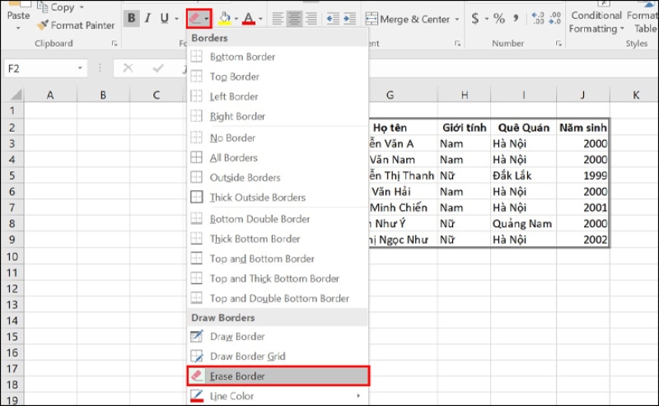Click the eraser border button in ribbon
Viewport: 659px width, 406px height.
click(194, 18)
